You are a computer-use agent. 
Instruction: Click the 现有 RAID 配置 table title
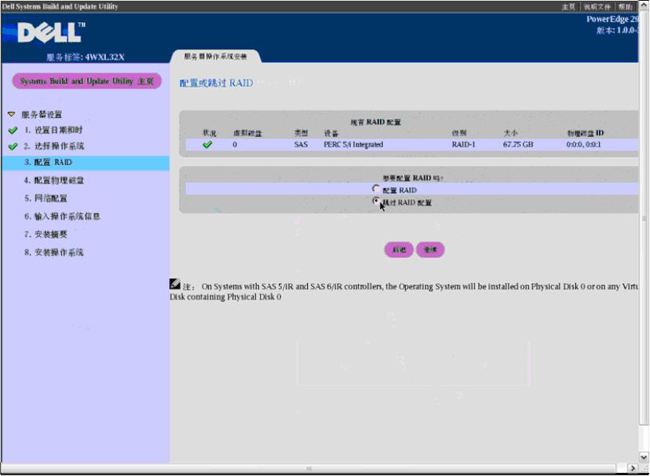tap(376, 122)
